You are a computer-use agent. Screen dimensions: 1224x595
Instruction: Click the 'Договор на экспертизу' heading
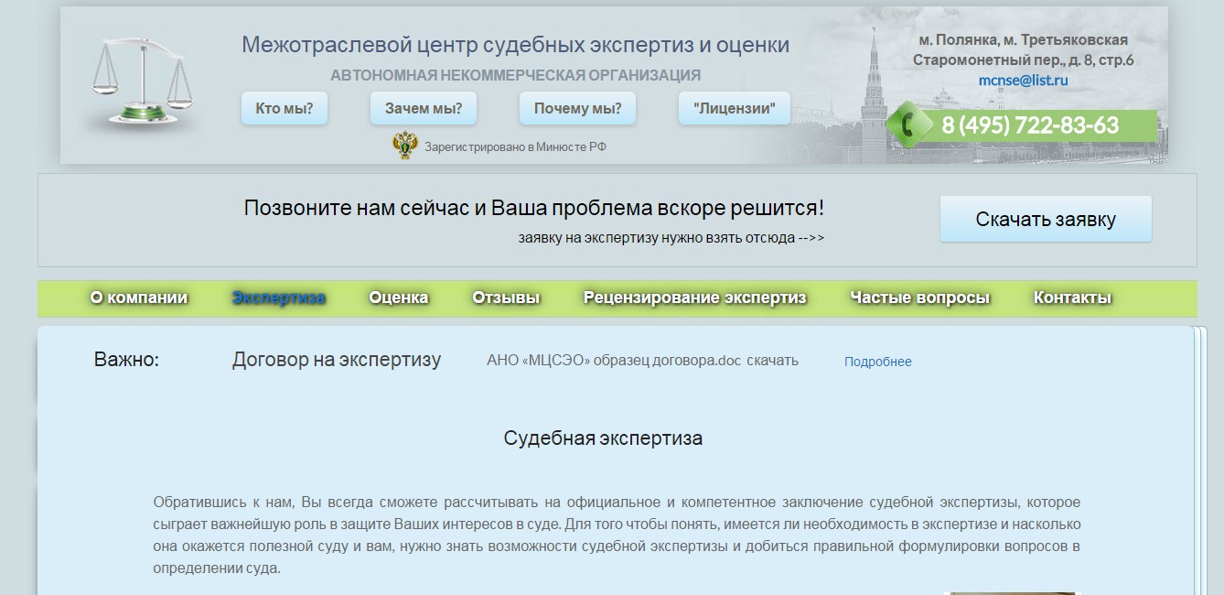[x=337, y=360]
